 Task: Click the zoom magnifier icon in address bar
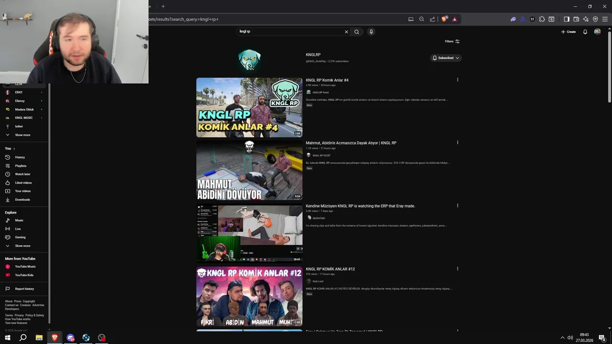click(x=422, y=19)
